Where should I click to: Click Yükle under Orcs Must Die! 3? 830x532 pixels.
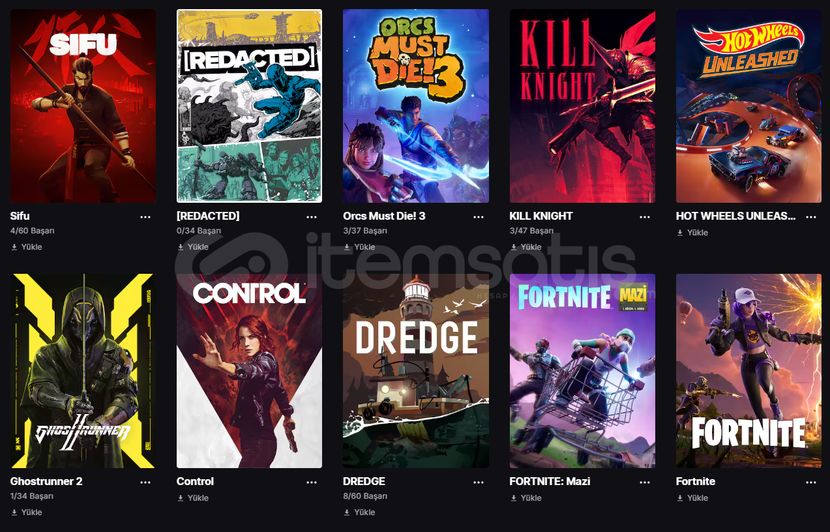click(359, 247)
